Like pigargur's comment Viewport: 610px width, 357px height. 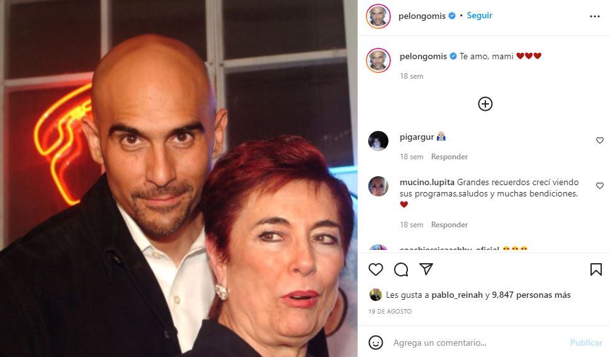600,140
